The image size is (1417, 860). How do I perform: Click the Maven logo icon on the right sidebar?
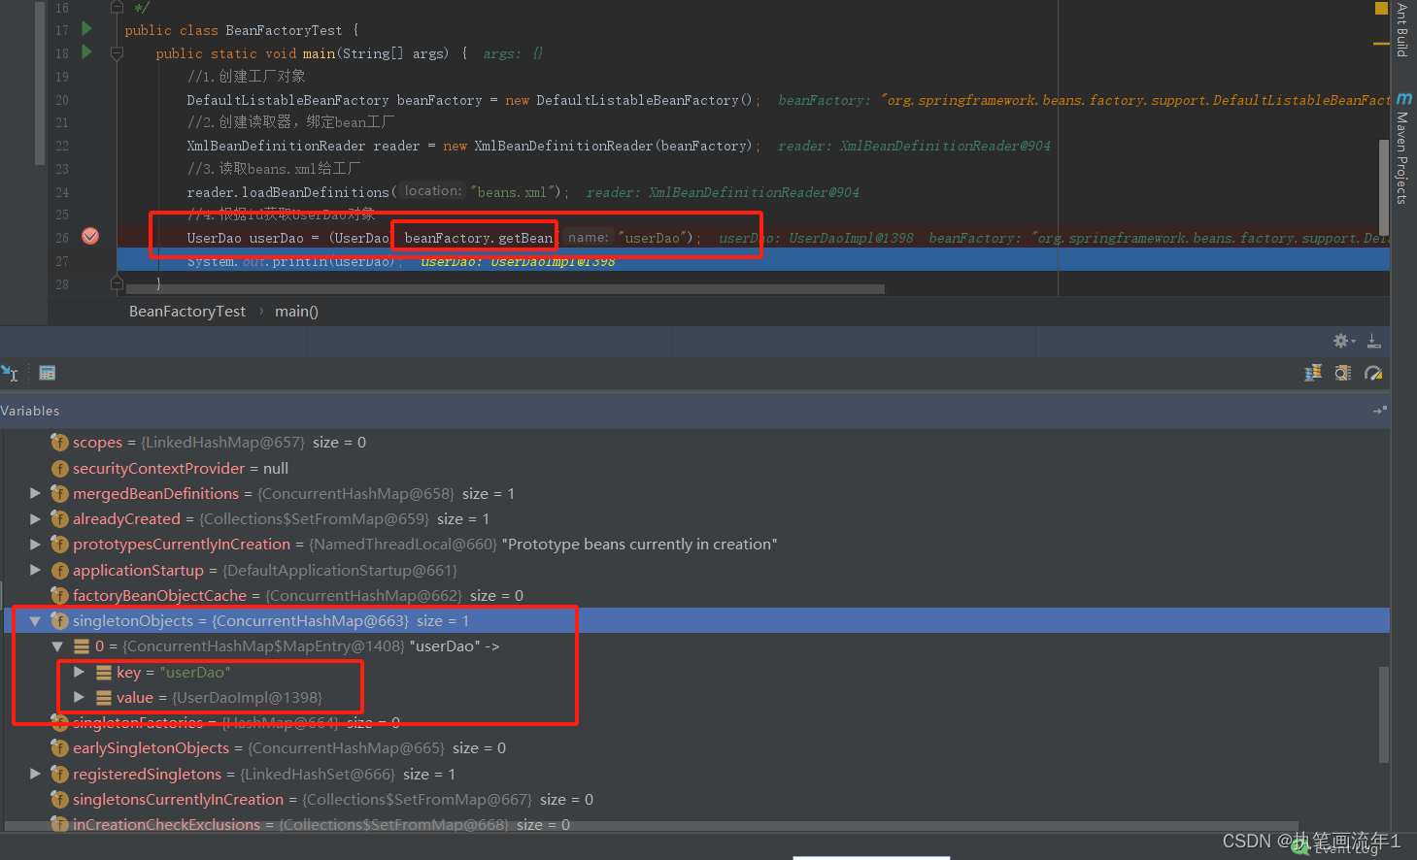coord(1402,97)
